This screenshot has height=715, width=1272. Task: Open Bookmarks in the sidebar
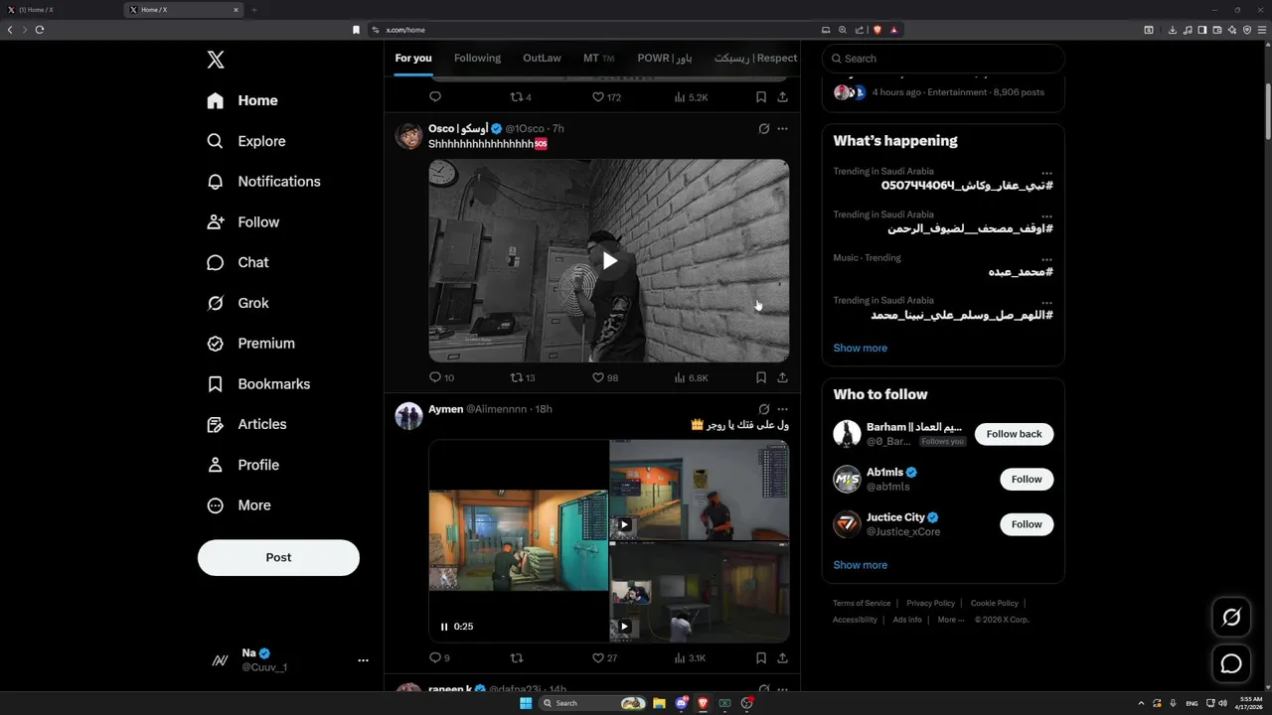point(259,383)
